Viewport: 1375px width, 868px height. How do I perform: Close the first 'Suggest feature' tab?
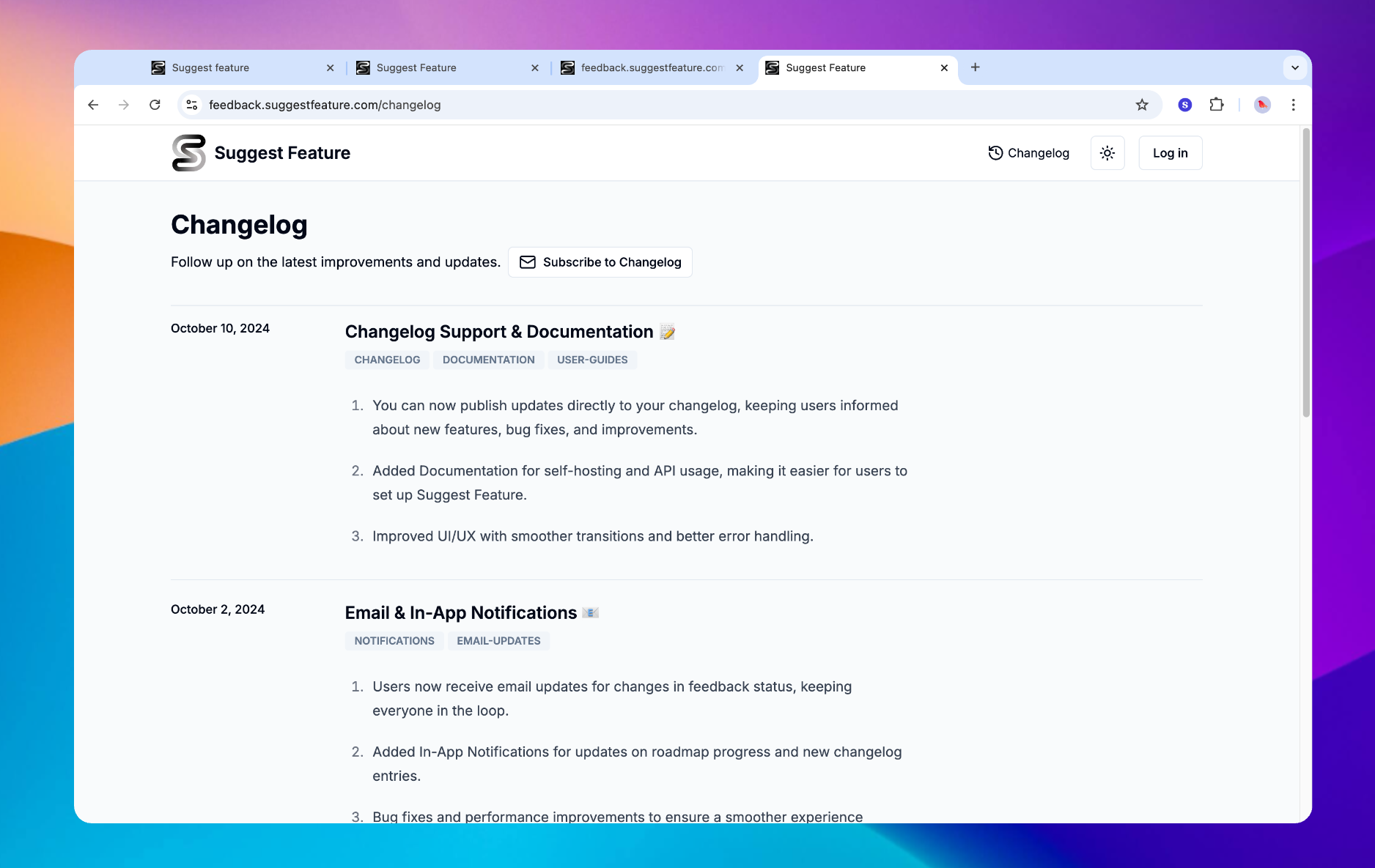[x=331, y=68]
